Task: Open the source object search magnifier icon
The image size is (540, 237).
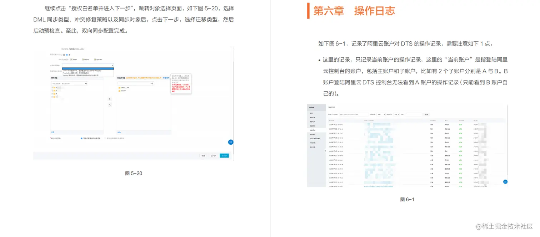Action: pos(86,83)
